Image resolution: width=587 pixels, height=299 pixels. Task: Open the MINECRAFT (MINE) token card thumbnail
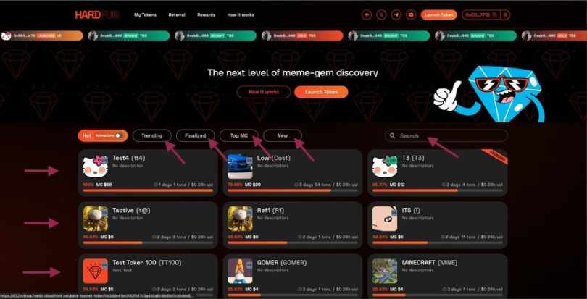pos(385,271)
